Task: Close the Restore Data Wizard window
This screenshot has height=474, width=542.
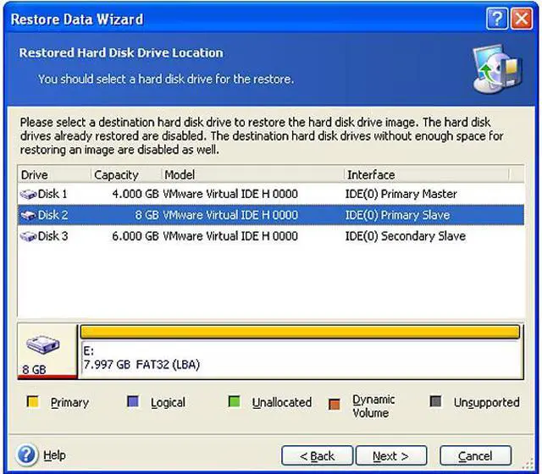Action: point(522,19)
